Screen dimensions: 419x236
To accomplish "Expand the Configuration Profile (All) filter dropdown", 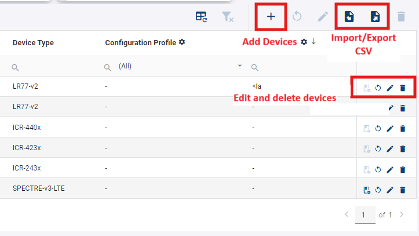I will 240,67.
